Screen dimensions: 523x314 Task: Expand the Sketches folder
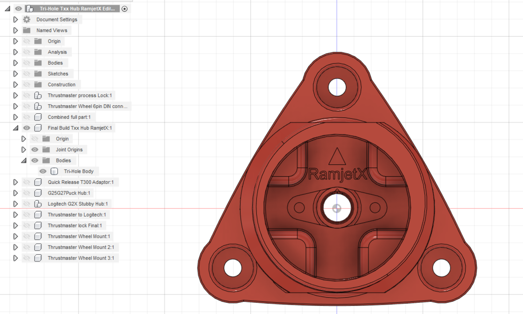coord(15,74)
